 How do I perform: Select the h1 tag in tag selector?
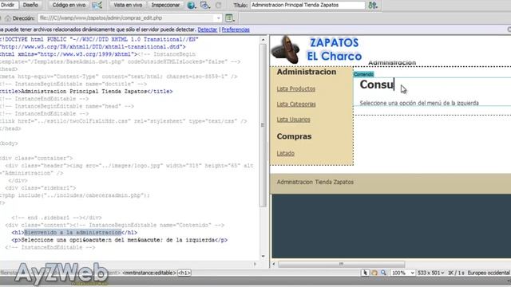pos(184,273)
